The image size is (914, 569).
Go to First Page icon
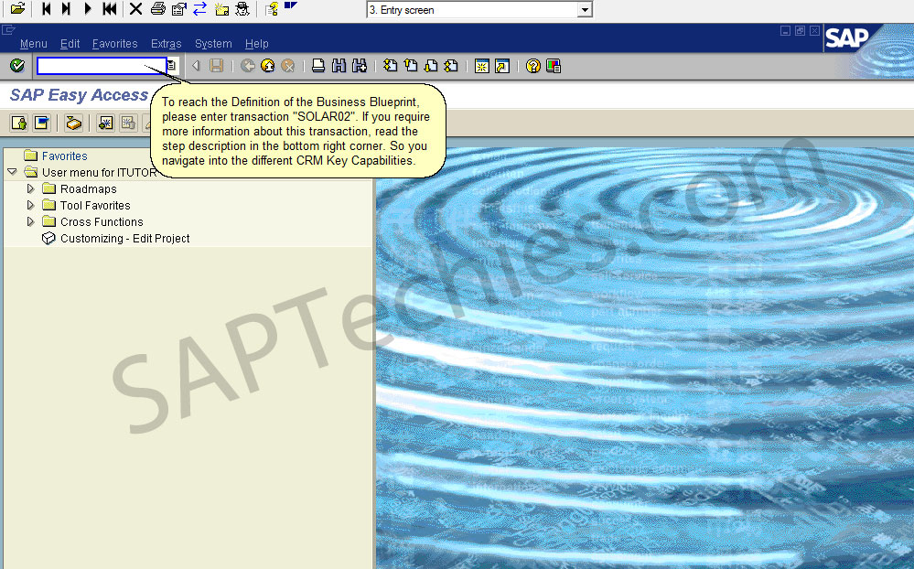point(391,66)
